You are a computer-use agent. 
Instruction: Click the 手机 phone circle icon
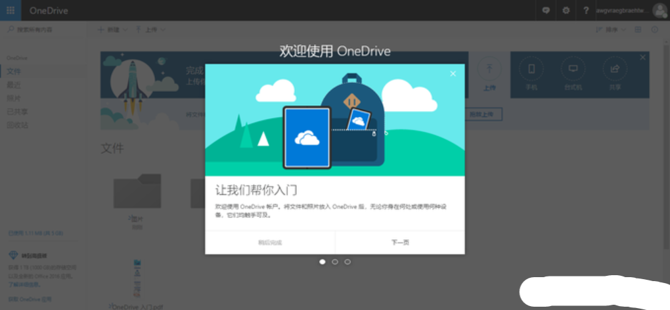(531, 69)
